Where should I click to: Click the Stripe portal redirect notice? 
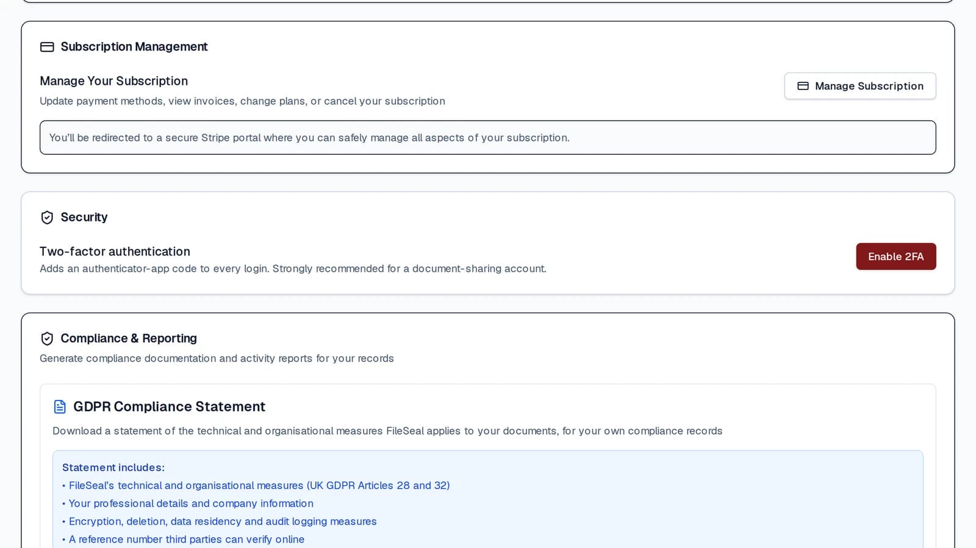[488, 138]
